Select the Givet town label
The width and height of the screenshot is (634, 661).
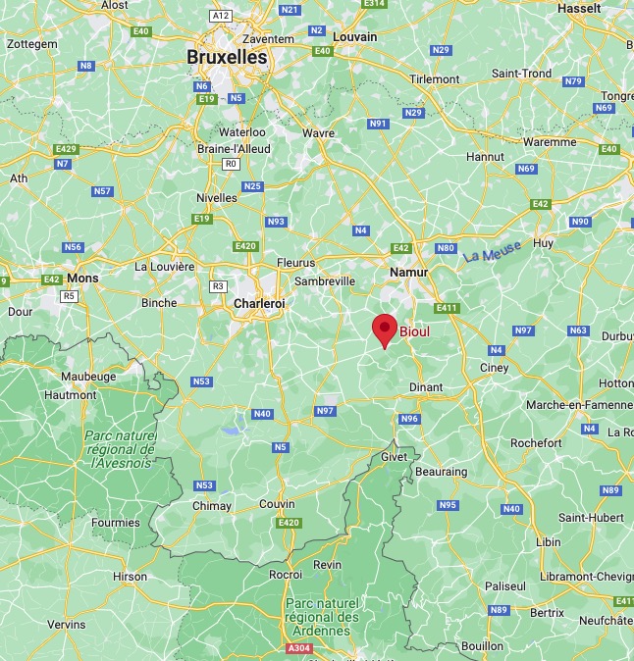[x=394, y=457]
